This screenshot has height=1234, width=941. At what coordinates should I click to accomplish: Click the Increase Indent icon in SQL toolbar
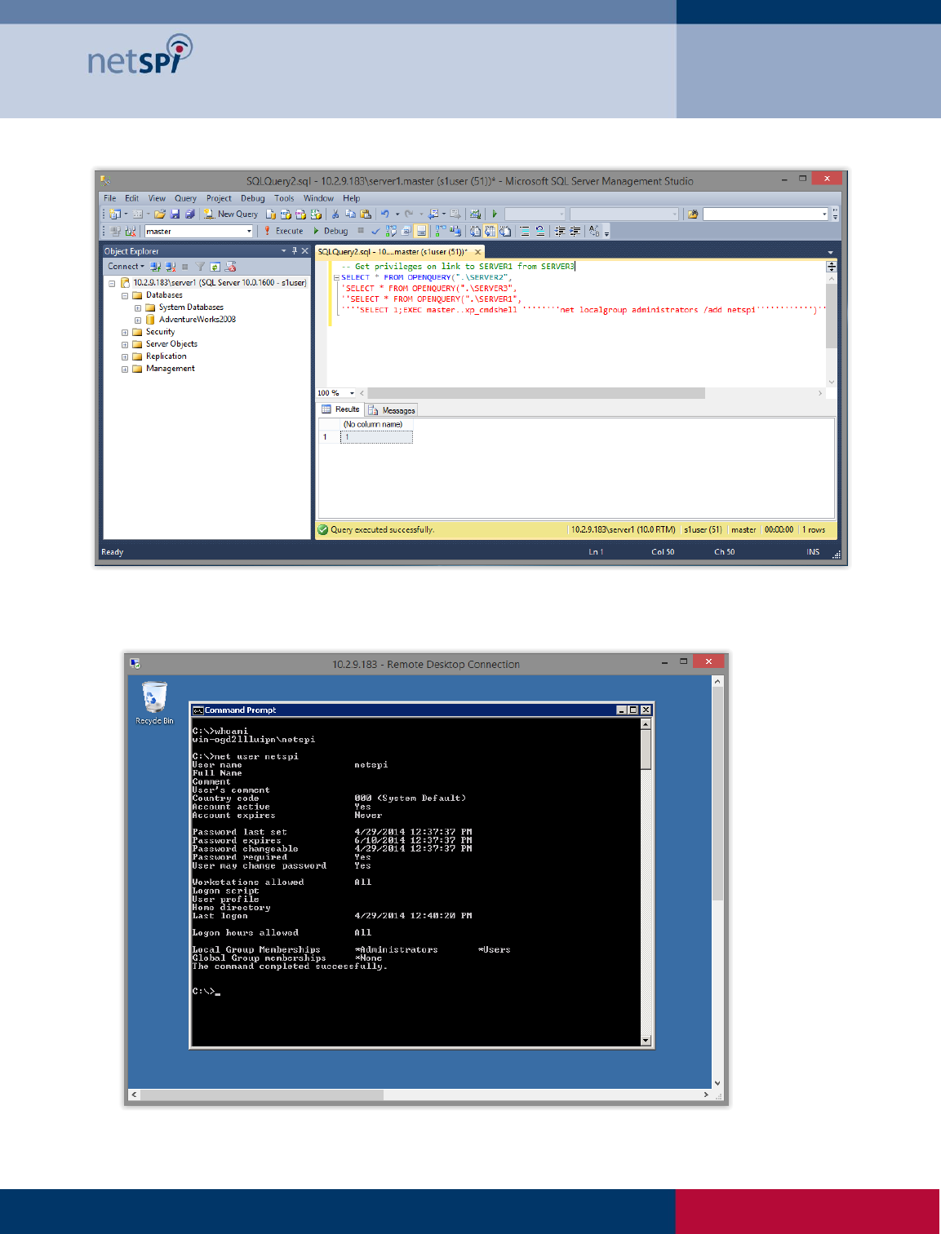575,231
